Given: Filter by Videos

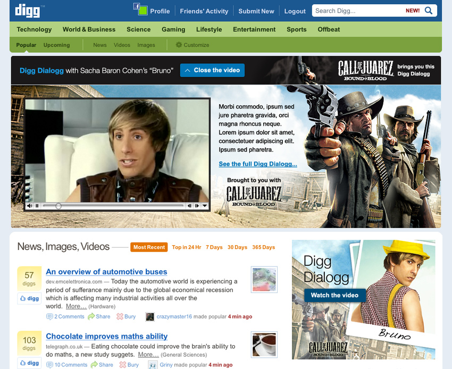Looking at the screenshot, I should pyautogui.click(x=122, y=45).
